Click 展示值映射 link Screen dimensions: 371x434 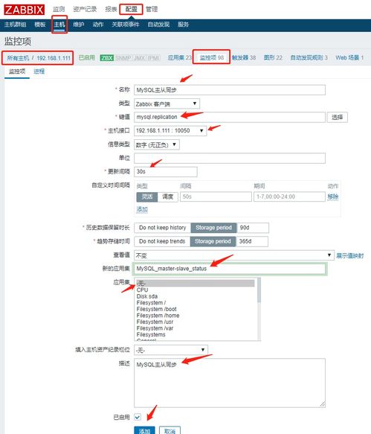pyautogui.click(x=349, y=256)
